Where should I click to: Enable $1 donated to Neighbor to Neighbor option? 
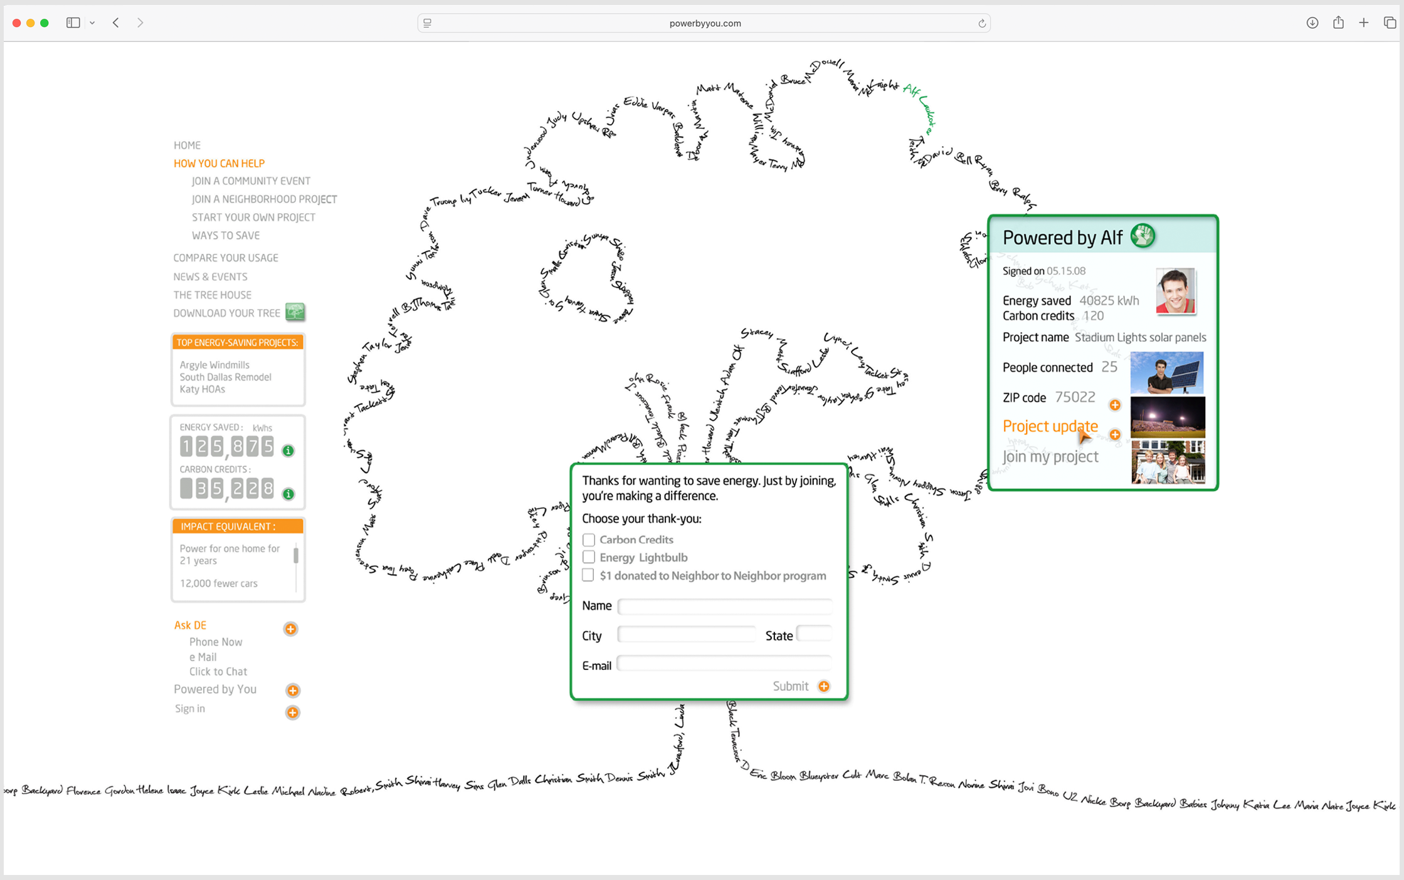pos(588,575)
